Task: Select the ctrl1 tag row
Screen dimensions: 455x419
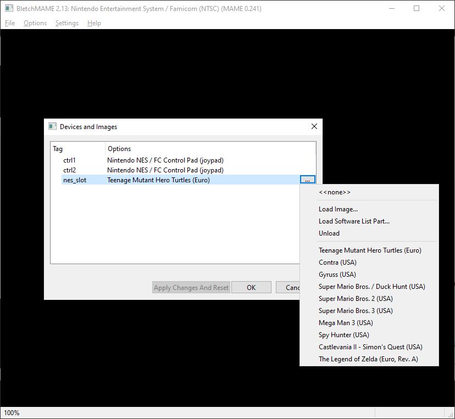Action: pos(69,160)
